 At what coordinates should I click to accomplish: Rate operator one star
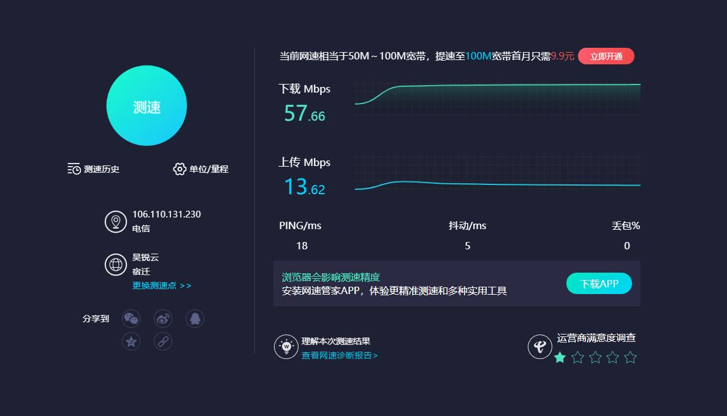[x=560, y=357]
